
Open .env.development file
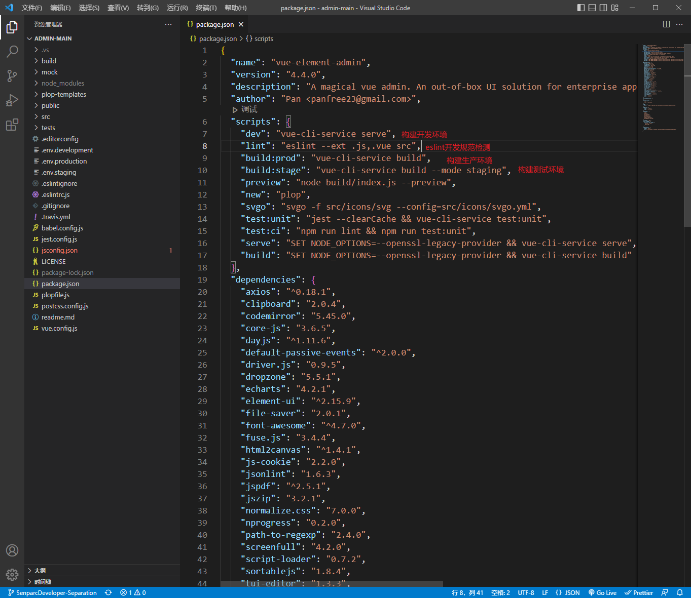[x=102, y=150]
